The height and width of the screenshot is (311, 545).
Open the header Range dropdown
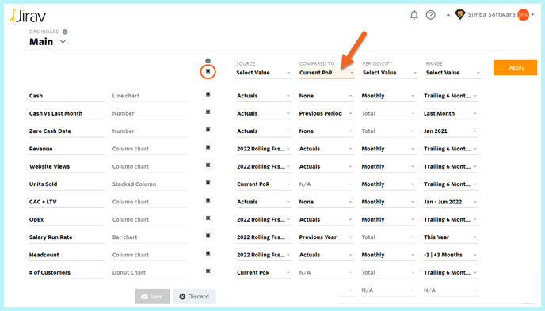tap(453, 73)
